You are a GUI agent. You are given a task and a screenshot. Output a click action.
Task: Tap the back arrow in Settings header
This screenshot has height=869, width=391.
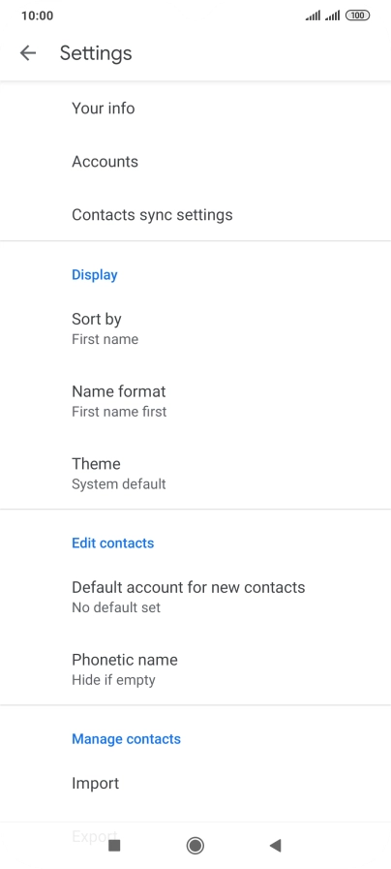(28, 52)
